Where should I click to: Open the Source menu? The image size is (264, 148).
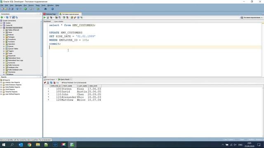pos(31,5)
